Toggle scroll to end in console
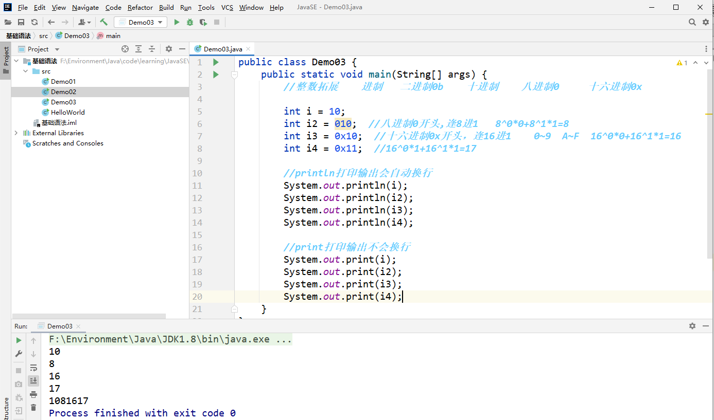This screenshot has height=420, width=714. pos(33,380)
